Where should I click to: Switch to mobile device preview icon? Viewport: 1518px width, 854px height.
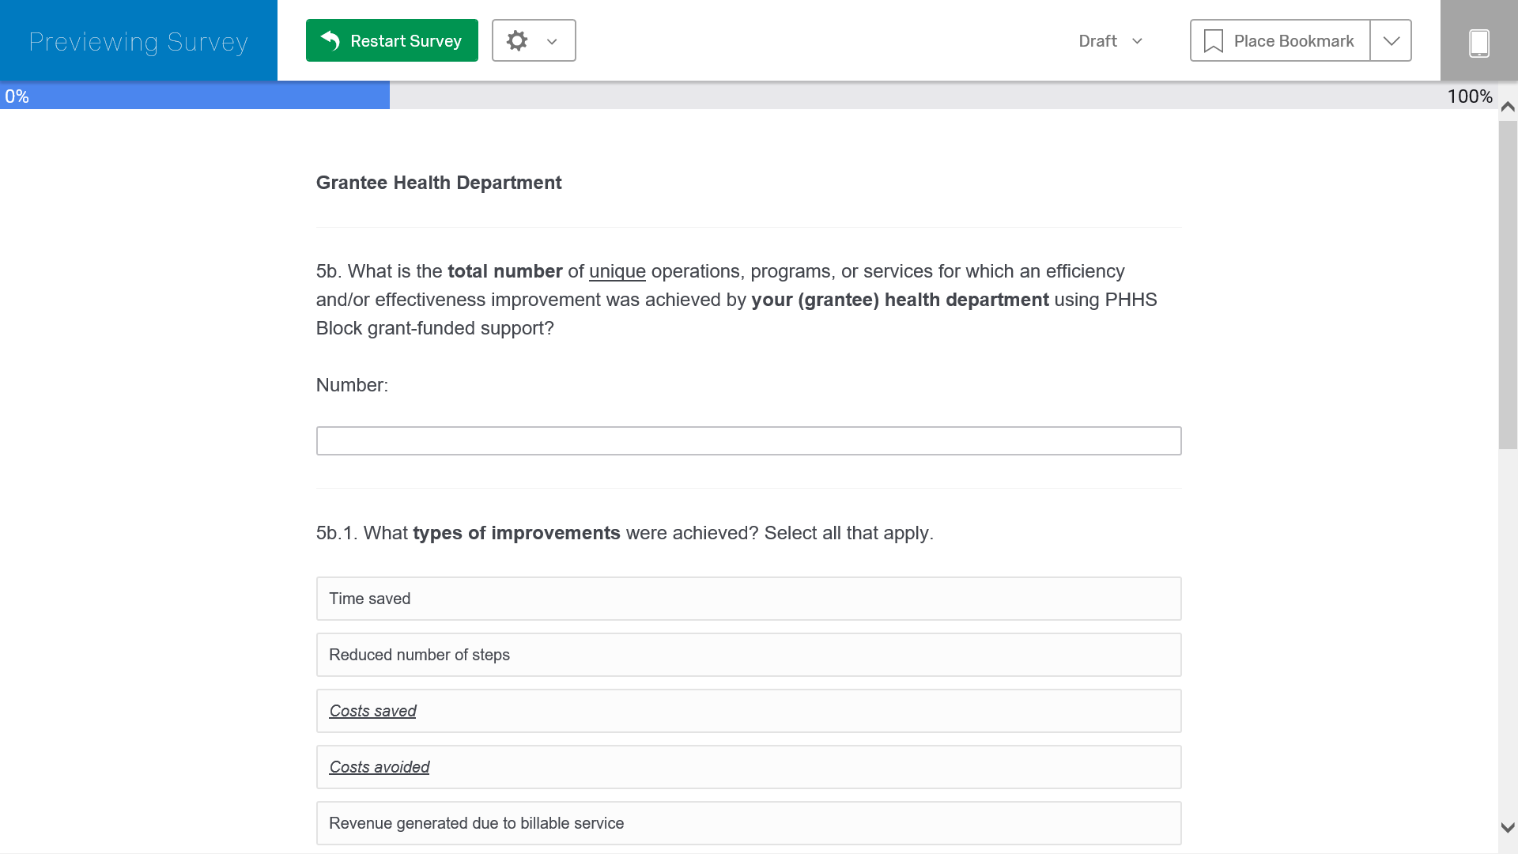tap(1478, 42)
